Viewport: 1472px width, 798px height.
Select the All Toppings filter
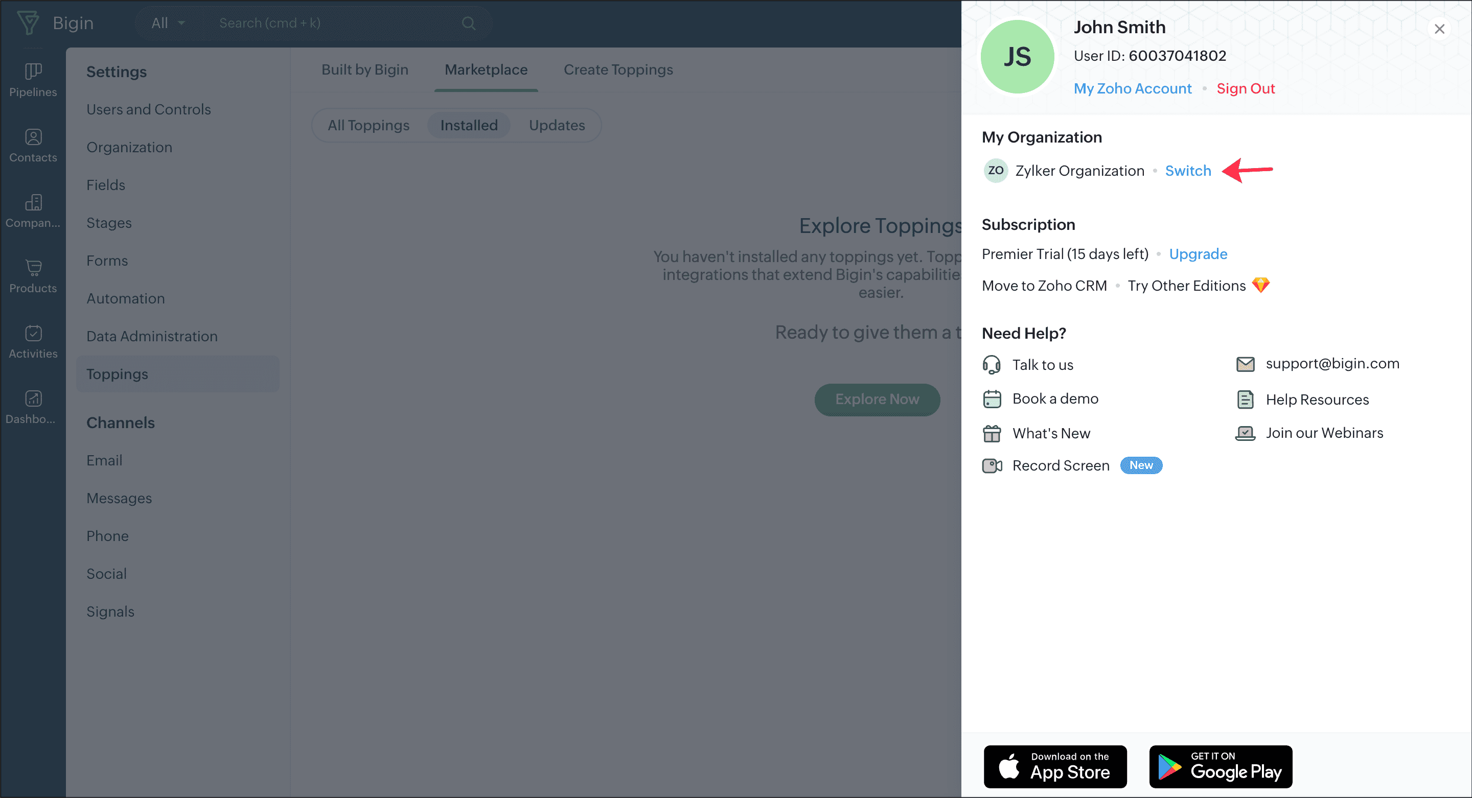[x=368, y=125]
